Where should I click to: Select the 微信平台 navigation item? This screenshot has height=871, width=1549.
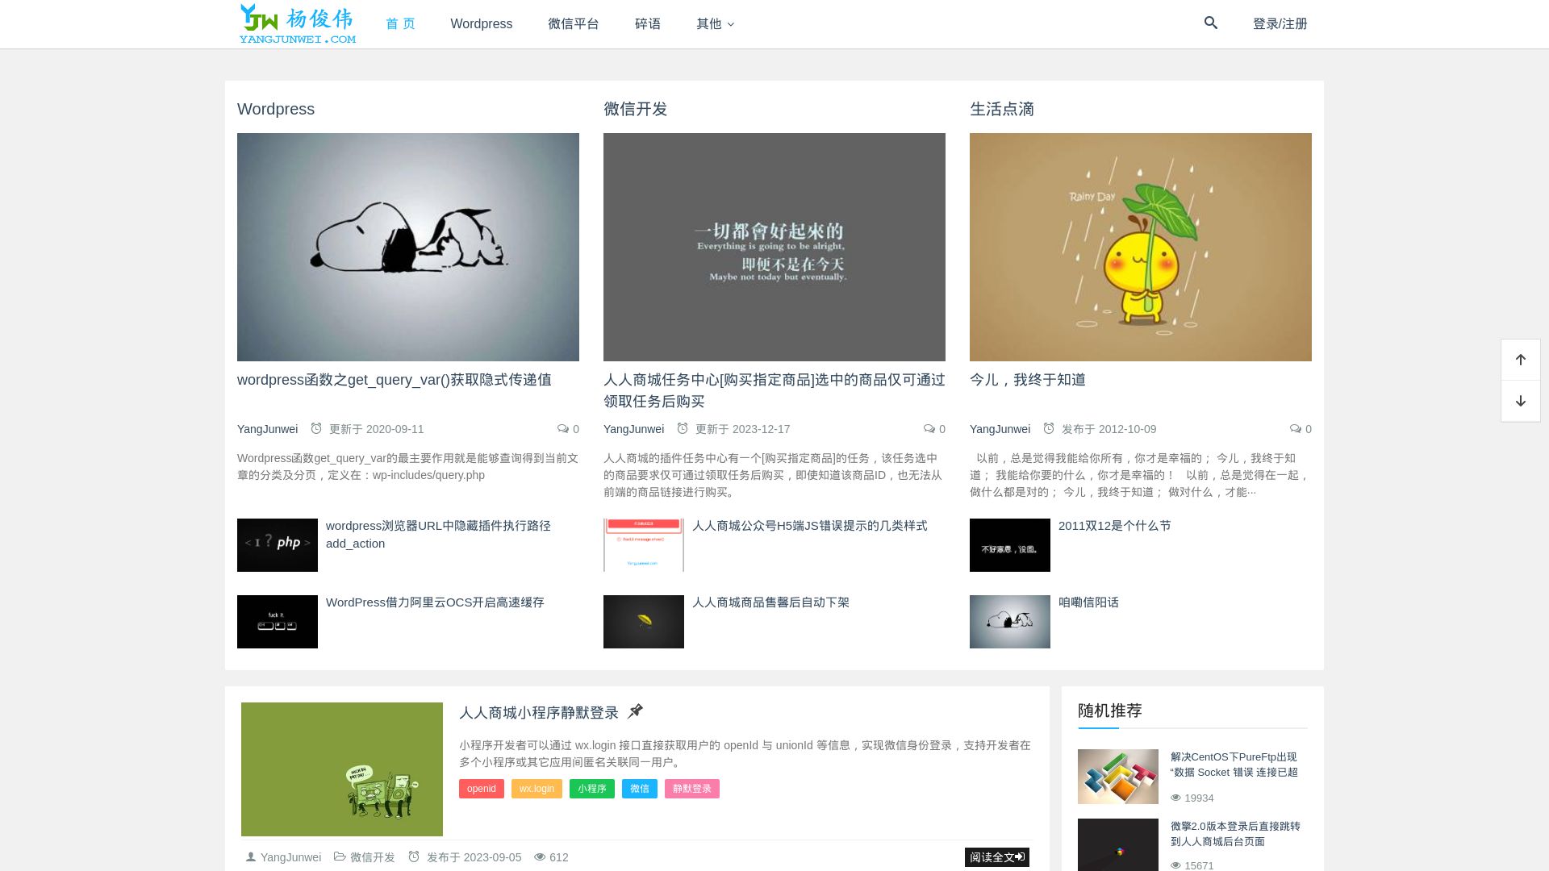tap(574, 23)
